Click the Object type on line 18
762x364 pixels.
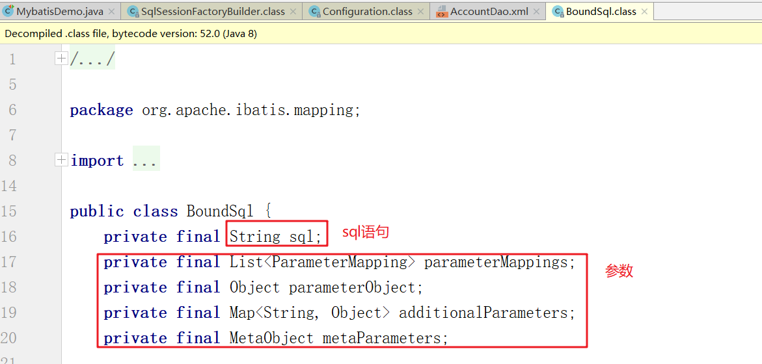[254, 287]
